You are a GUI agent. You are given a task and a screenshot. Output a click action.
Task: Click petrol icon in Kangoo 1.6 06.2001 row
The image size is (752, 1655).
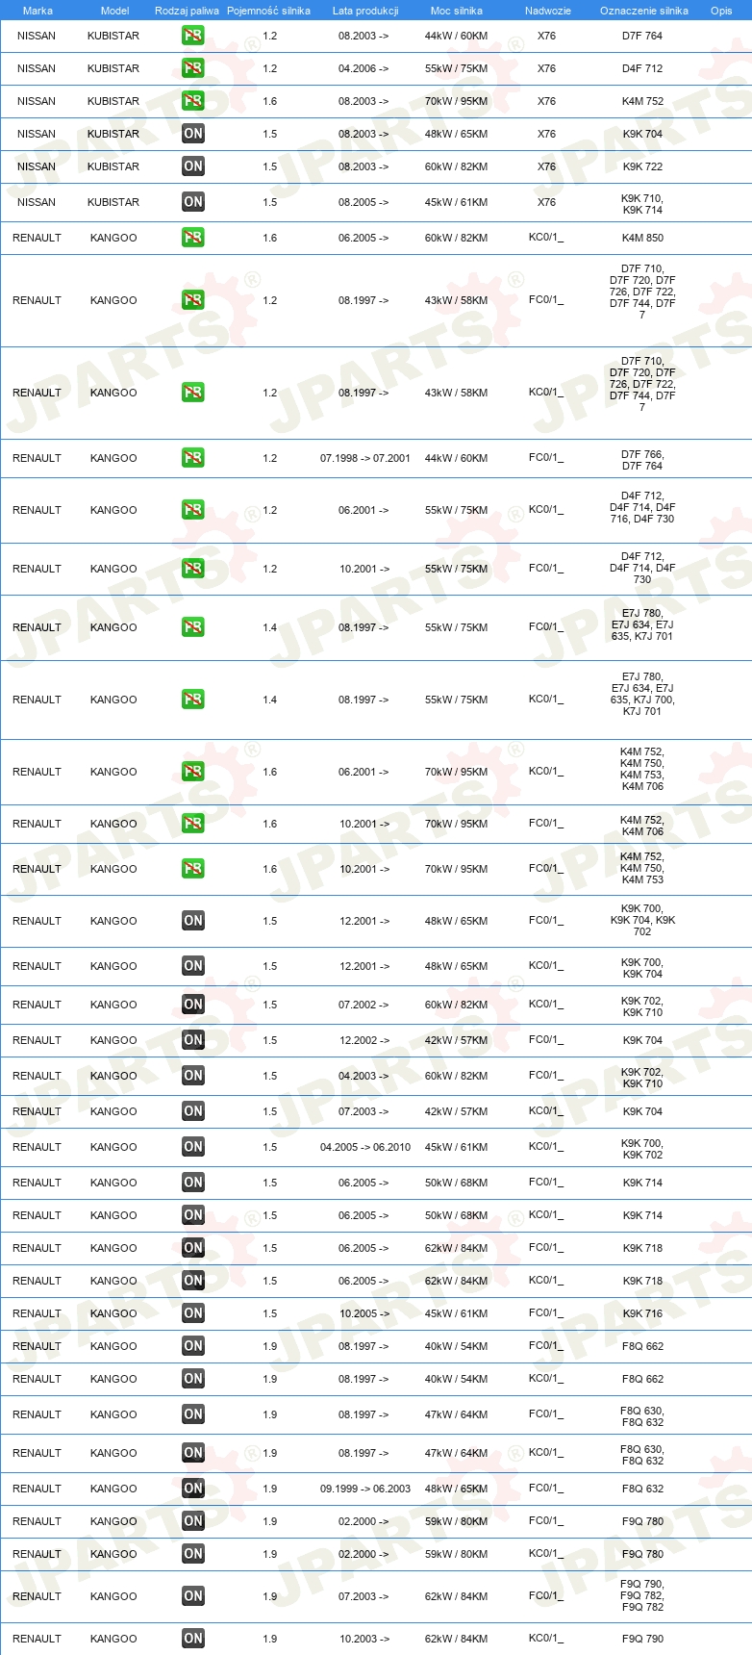click(193, 772)
